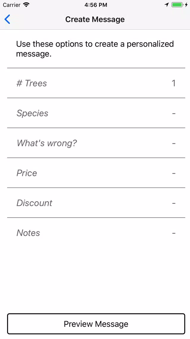Tap the Create Message title
The image size is (190, 339).
click(95, 19)
